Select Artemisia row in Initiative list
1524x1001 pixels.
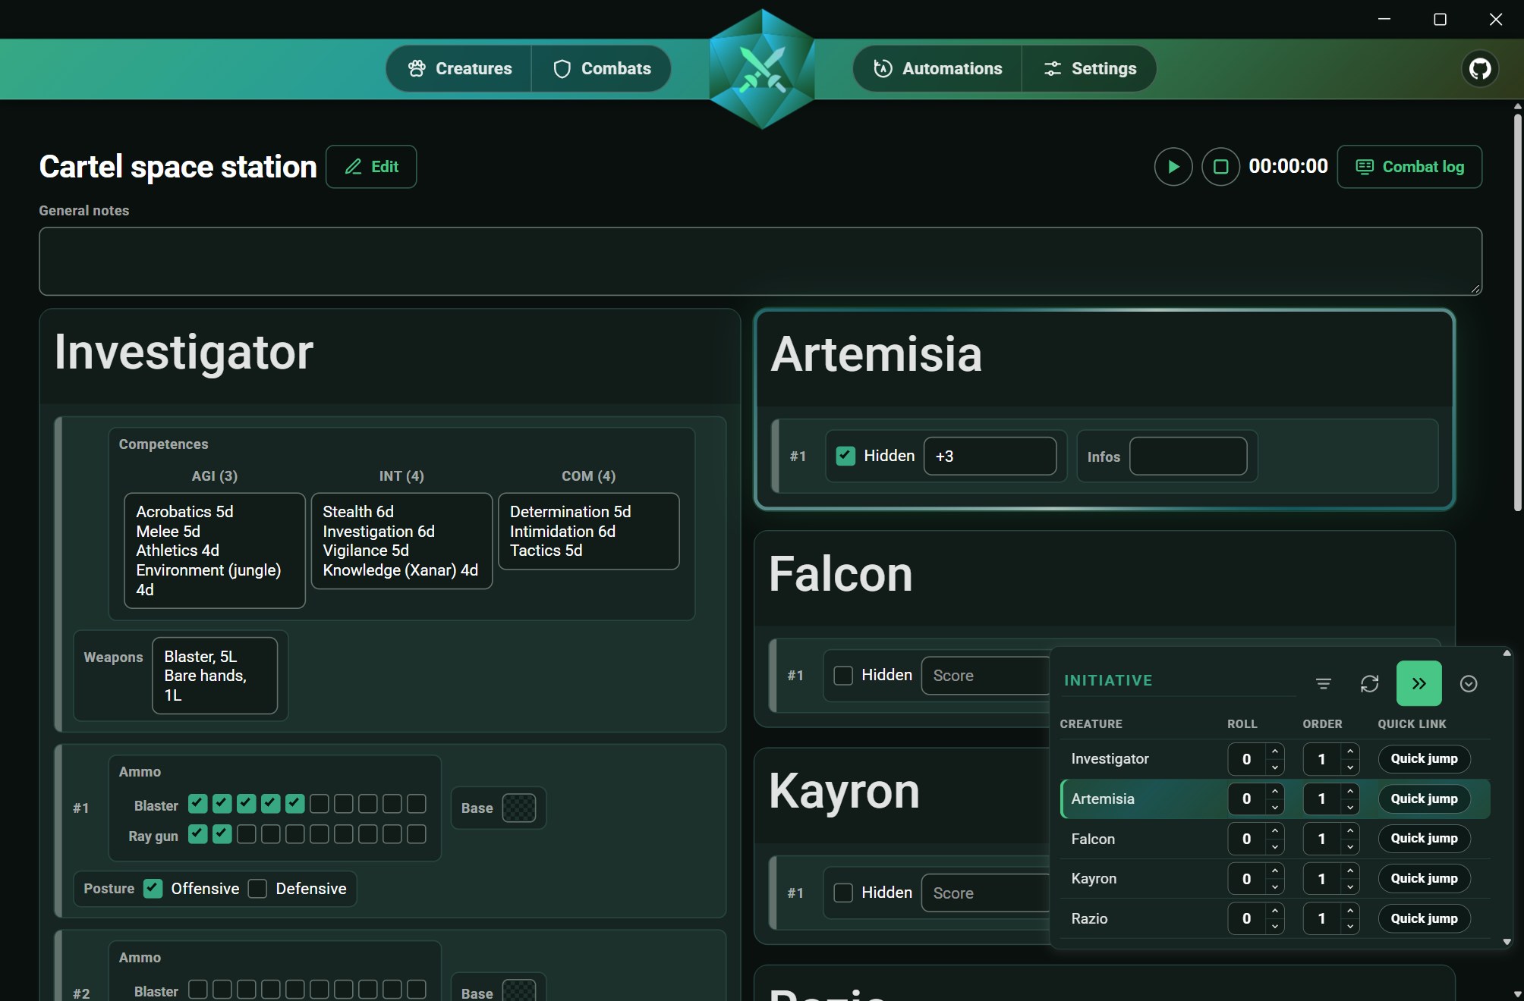tap(1274, 799)
